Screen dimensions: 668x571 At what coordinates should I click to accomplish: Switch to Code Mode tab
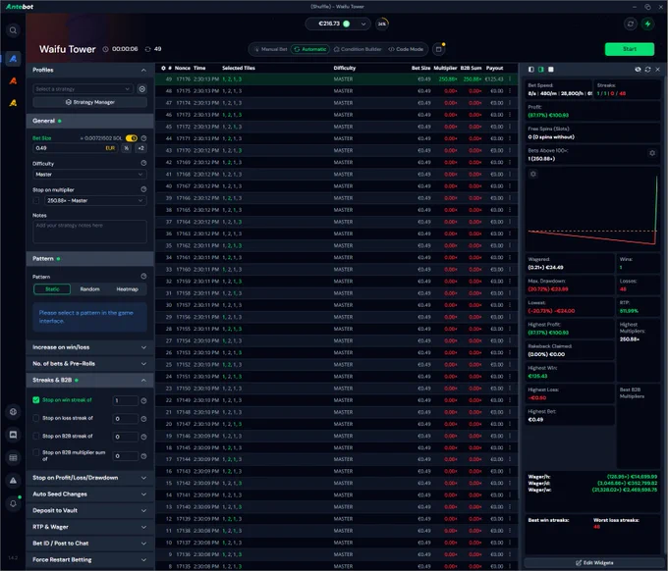click(x=406, y=49)
